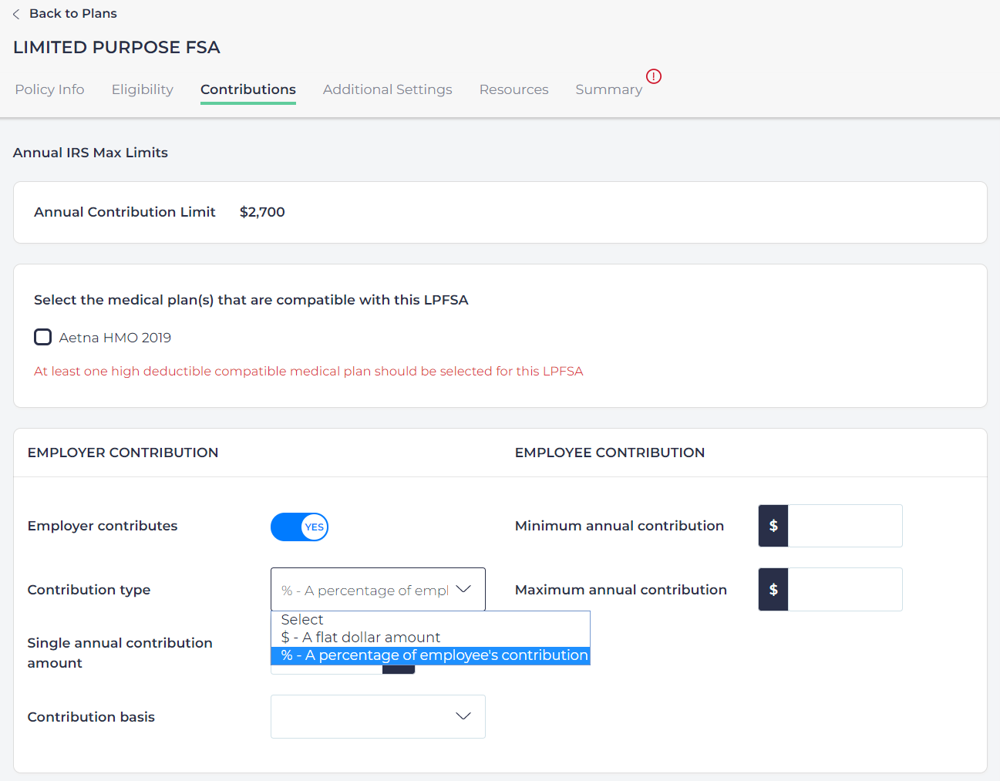View the Summary tab
This screenshot has height=781, width=1000.
(x=608, y=89)
